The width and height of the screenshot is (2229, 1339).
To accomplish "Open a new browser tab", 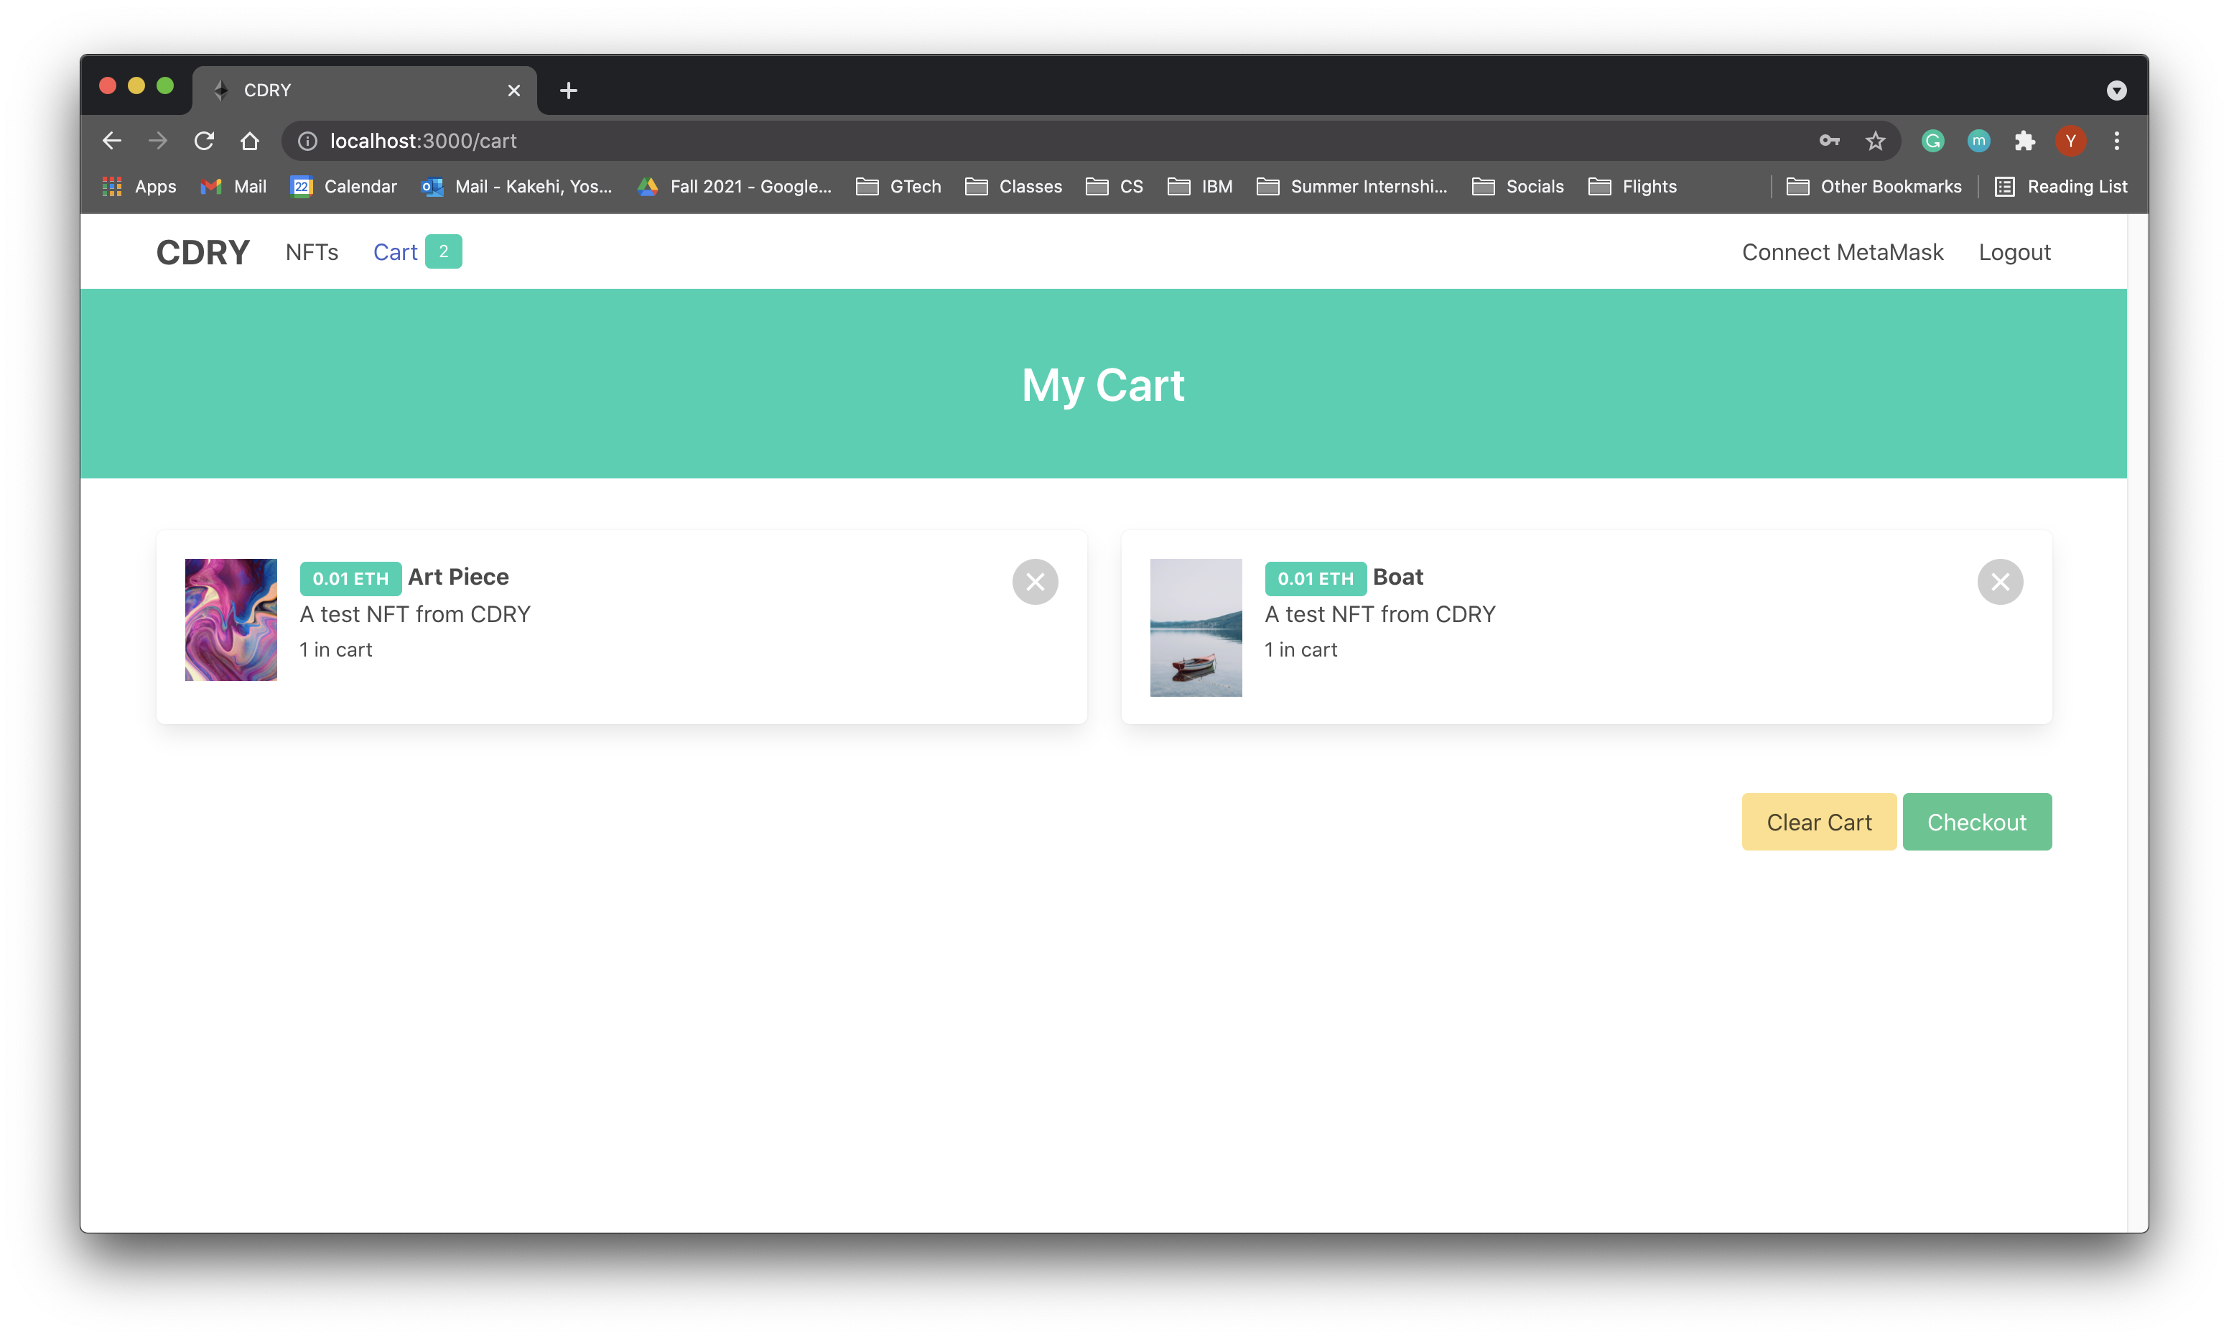I will (x=568, y=91).
